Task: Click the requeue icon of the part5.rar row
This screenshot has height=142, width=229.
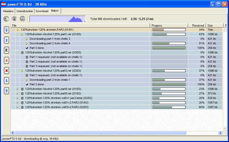Action: 22,94
